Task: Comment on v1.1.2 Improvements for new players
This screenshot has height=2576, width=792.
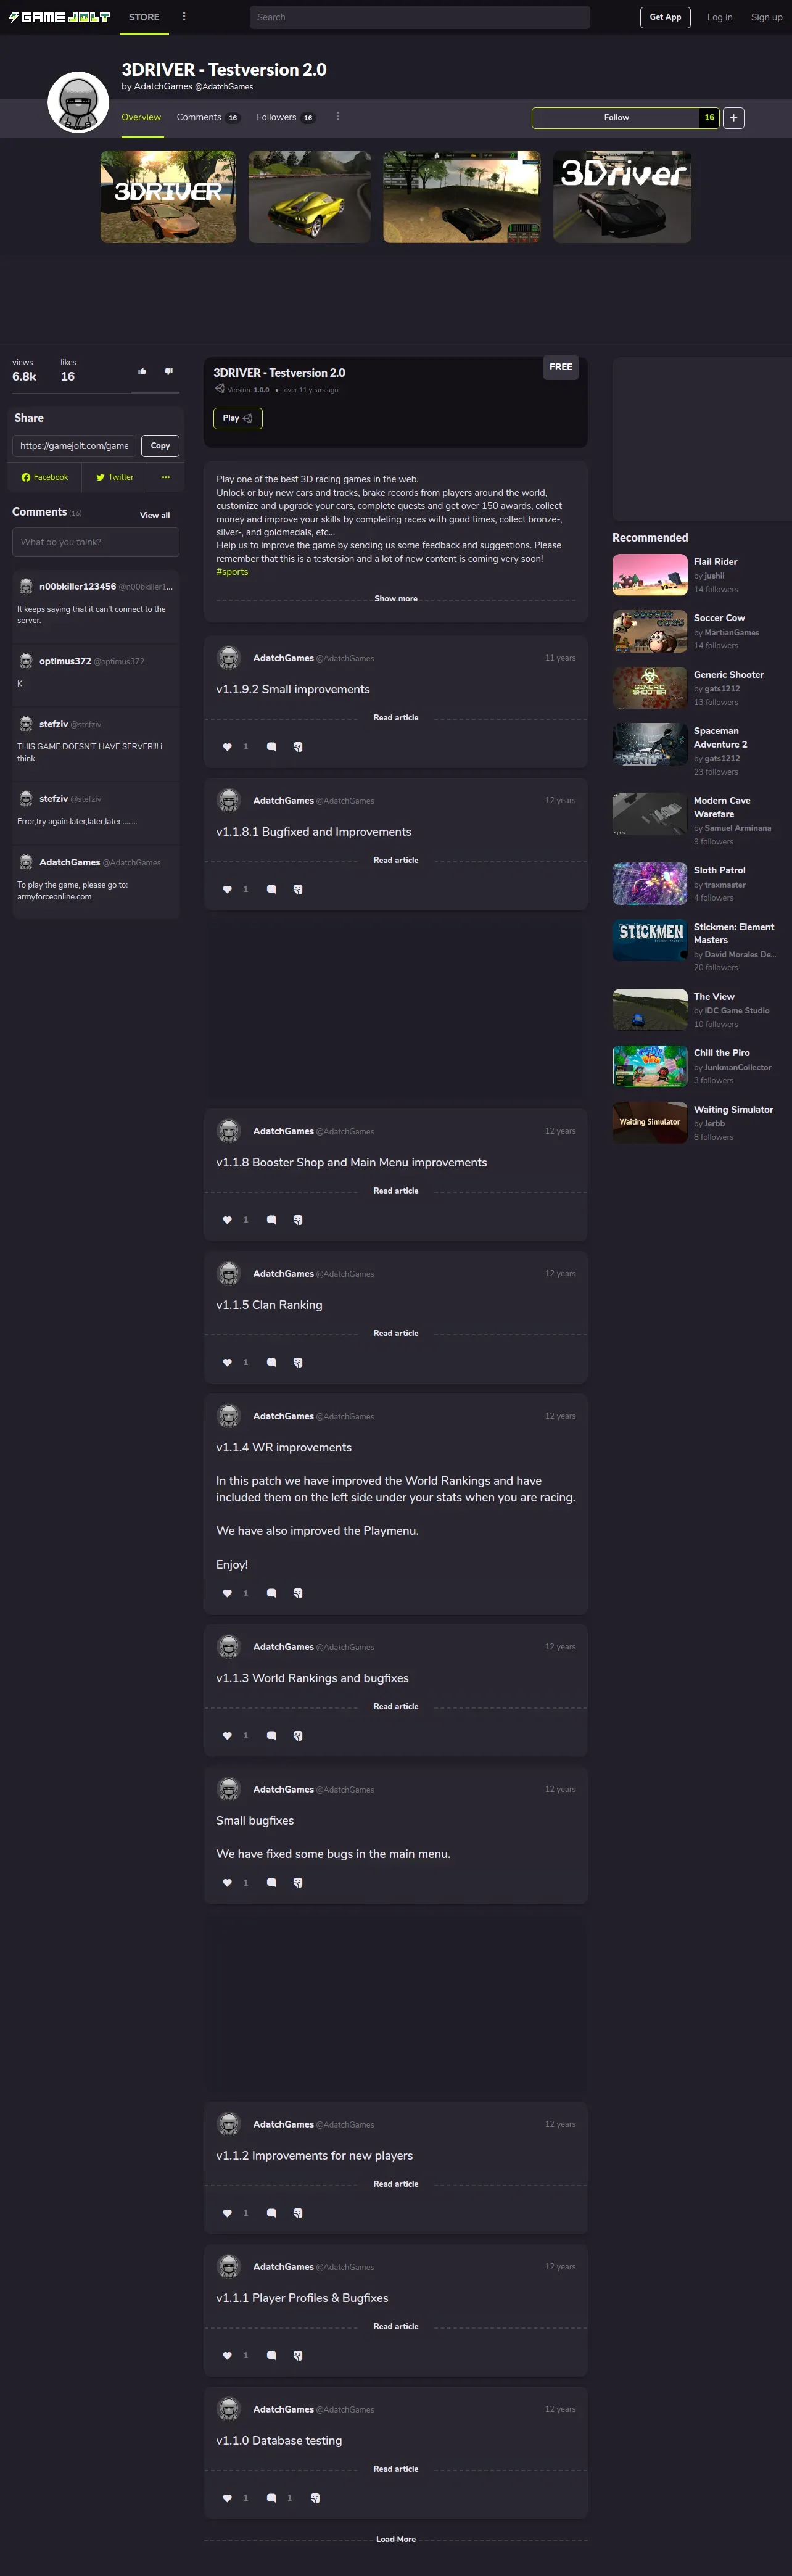Action: click(271, 2213)
